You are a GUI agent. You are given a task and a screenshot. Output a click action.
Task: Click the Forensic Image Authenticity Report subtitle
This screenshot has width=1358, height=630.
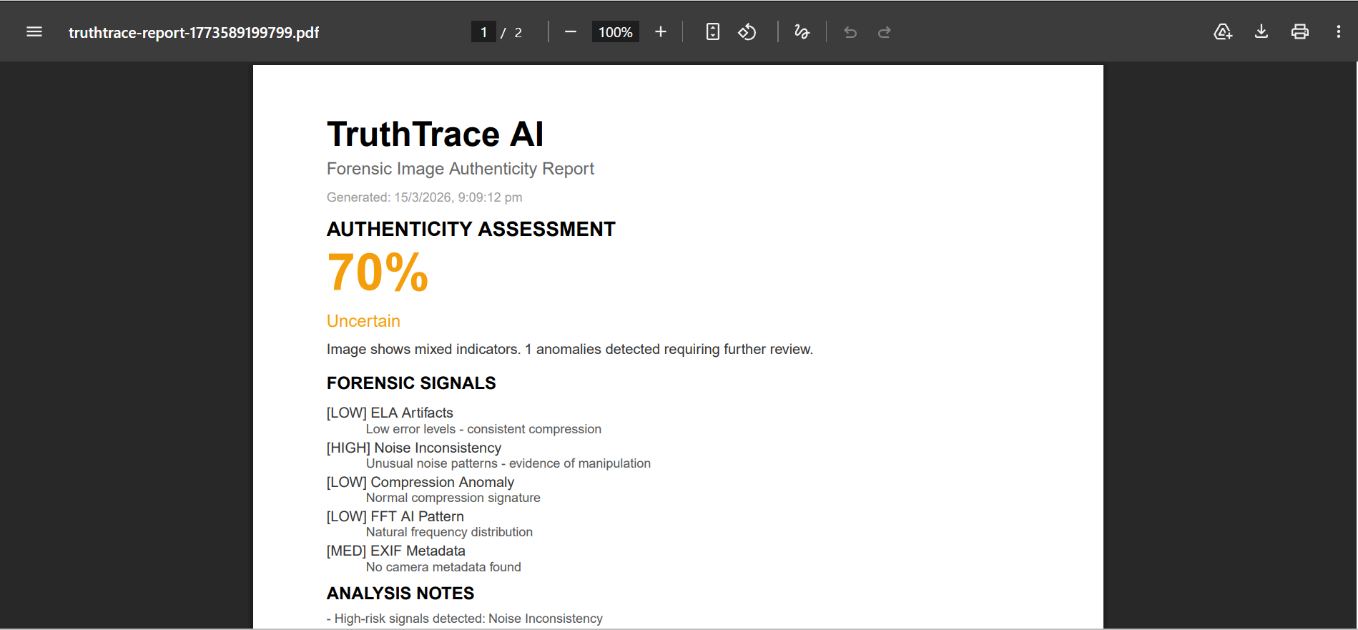(461, 169)
